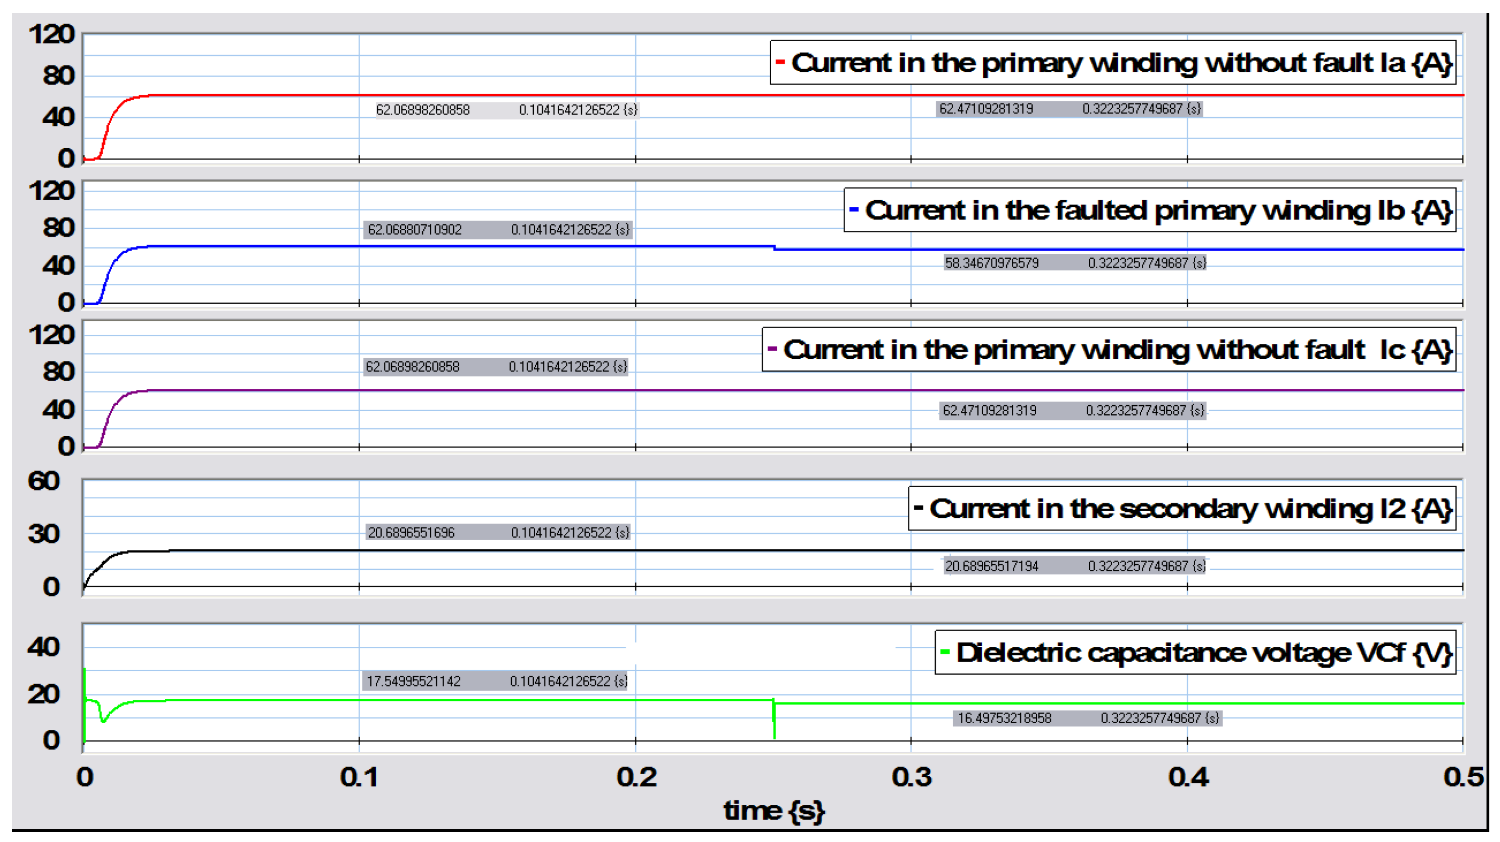Click the 58.34670976579 readout on Ib plot
Viewport: 1500px width, 842px height.
(x=991, y=263)
